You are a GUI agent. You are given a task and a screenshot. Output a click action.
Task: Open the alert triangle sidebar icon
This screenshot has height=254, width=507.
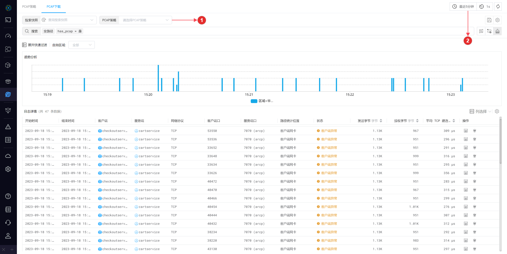coord(8,127)
